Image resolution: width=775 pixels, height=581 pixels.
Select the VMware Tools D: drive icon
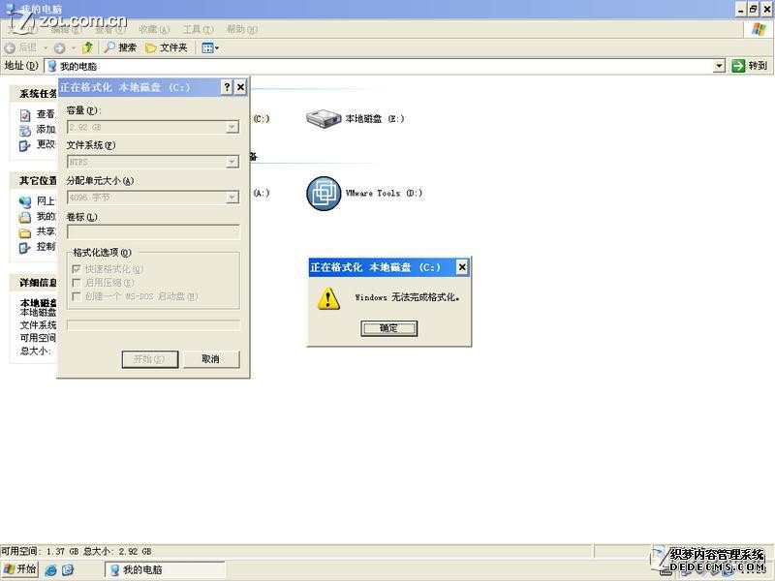click(x=324, y=193)
